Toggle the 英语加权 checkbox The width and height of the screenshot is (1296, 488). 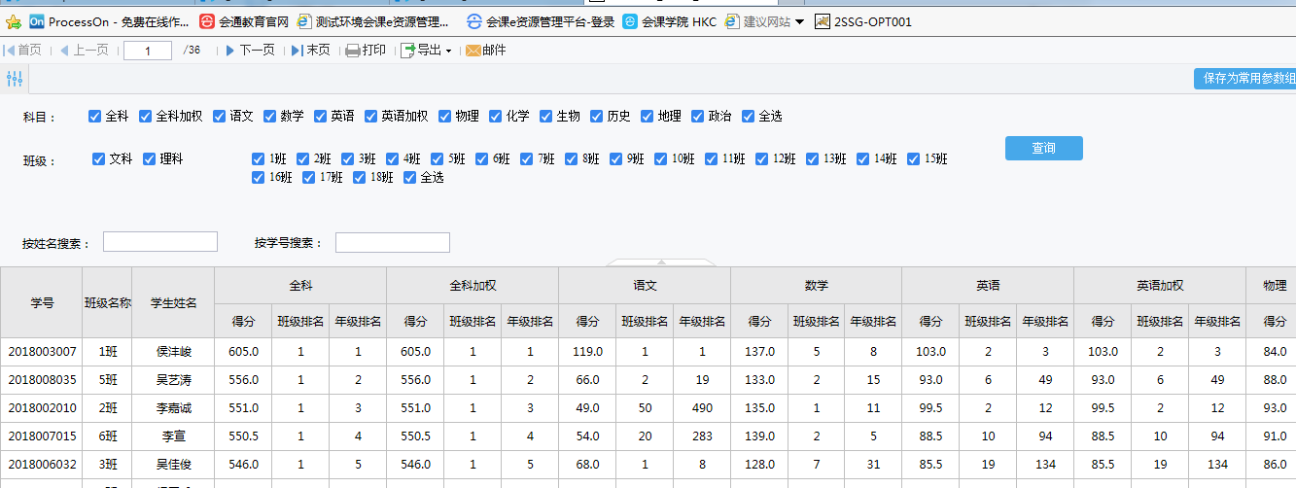[371, 116]
